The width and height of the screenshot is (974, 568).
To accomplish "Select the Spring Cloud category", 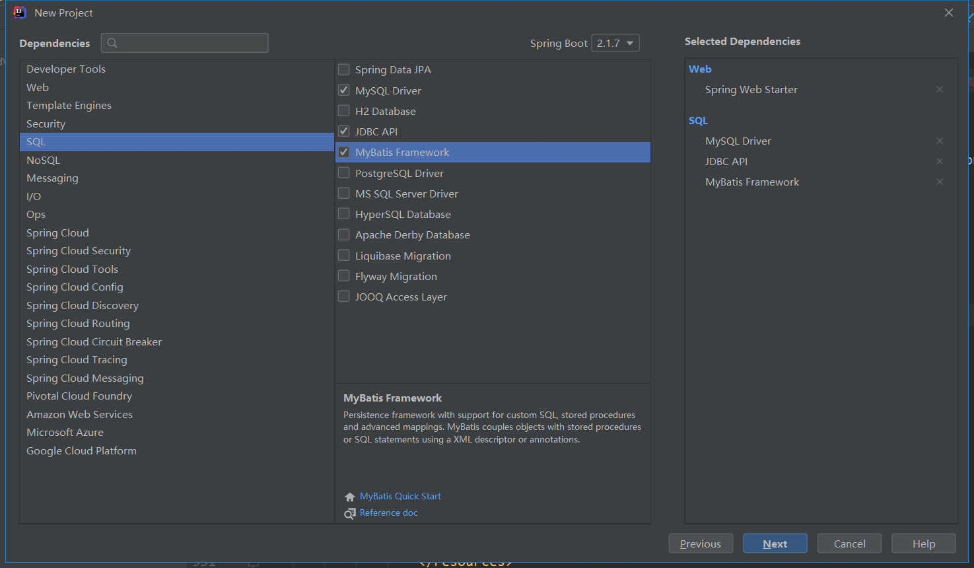I will point(177,232).
